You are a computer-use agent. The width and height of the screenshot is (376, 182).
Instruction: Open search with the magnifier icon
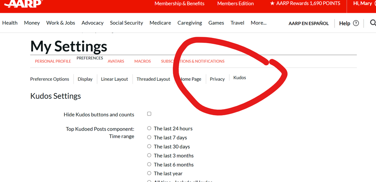(x=373, y=23)
